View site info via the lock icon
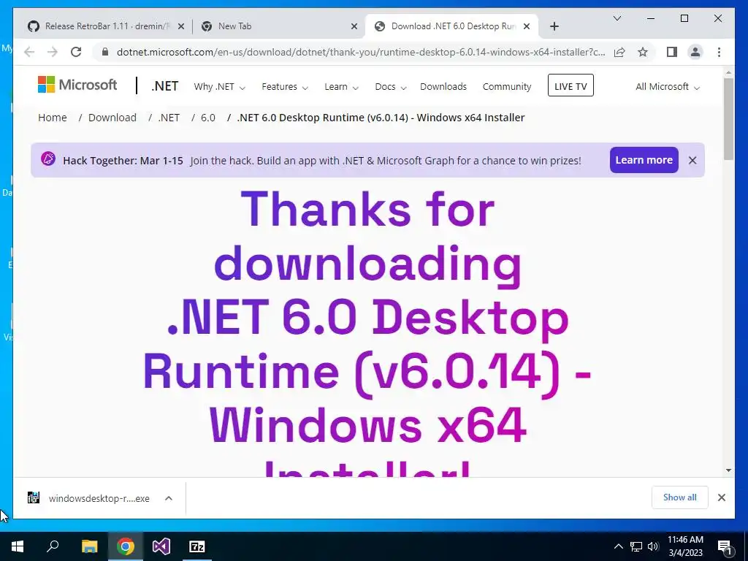The width and height of the screenshot is (748, 561). [105, 52]
